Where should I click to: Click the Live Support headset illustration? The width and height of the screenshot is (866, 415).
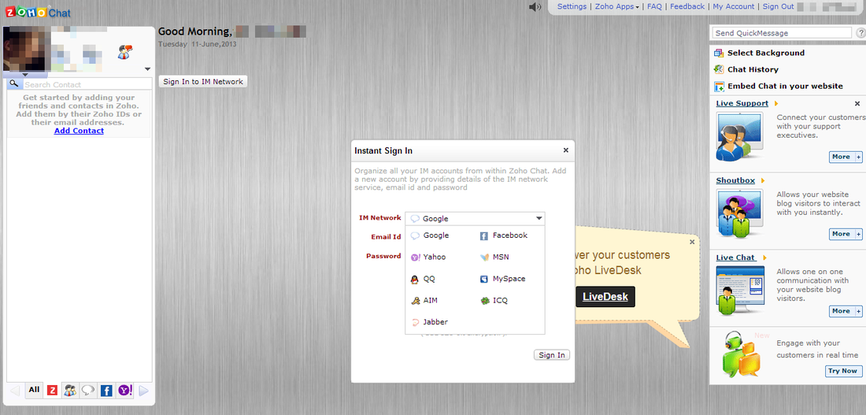pos(739,136)
